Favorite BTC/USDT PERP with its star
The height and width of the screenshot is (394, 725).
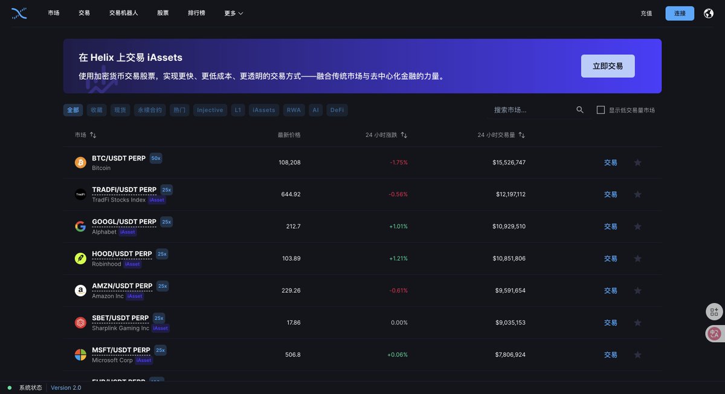click(x=637, y=162)
